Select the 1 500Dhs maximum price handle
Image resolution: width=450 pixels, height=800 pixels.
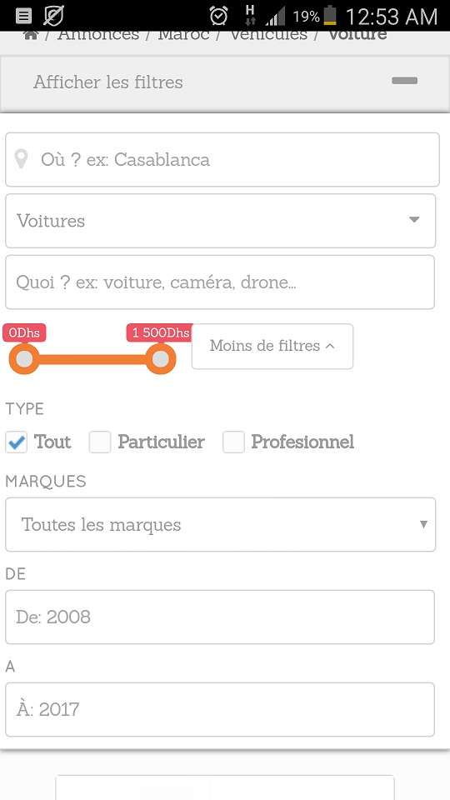pyautogui.click(x=161, y=359)
